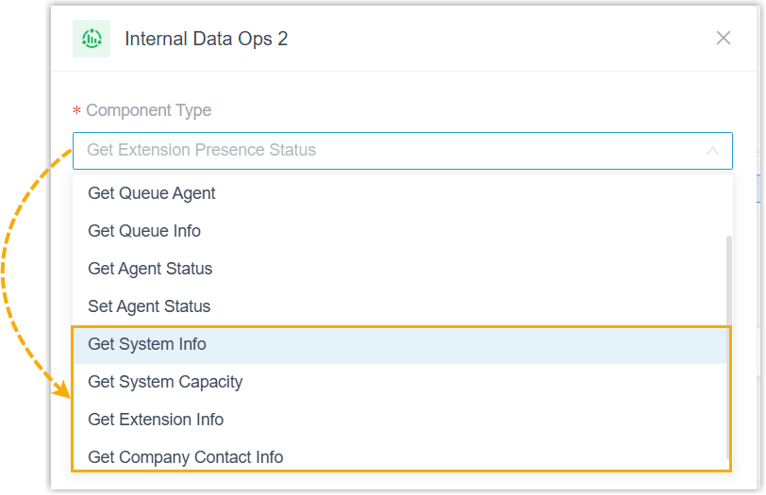
Task: Click the Internal Data Ops 2 title
Action: tap(207, 39)
